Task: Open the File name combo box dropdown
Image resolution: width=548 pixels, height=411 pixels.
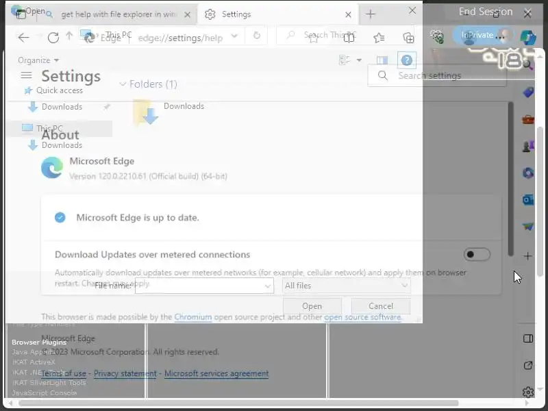Action: (x=267, y=286)
